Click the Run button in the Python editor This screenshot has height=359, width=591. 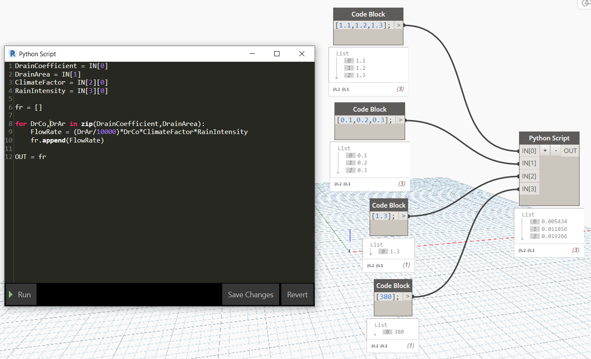point(20,295)
